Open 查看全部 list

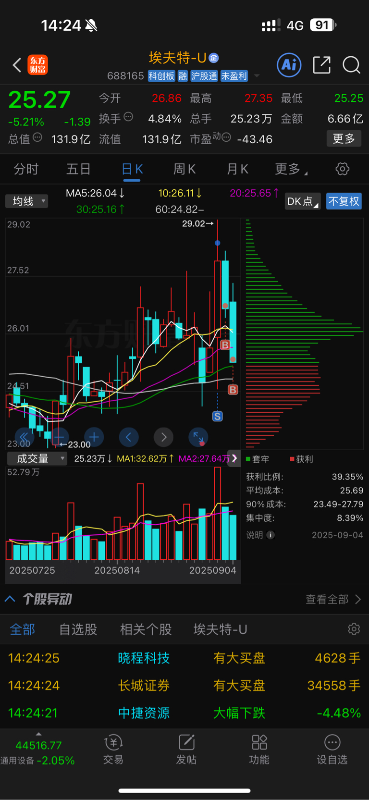(x=333, y=599)
